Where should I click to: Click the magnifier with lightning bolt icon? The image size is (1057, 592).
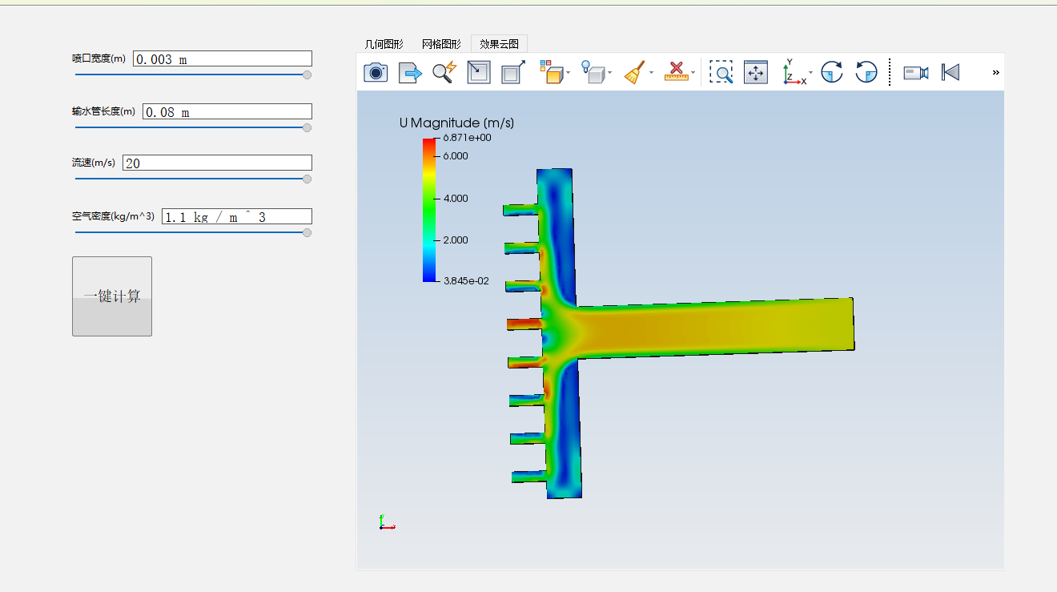444,72
